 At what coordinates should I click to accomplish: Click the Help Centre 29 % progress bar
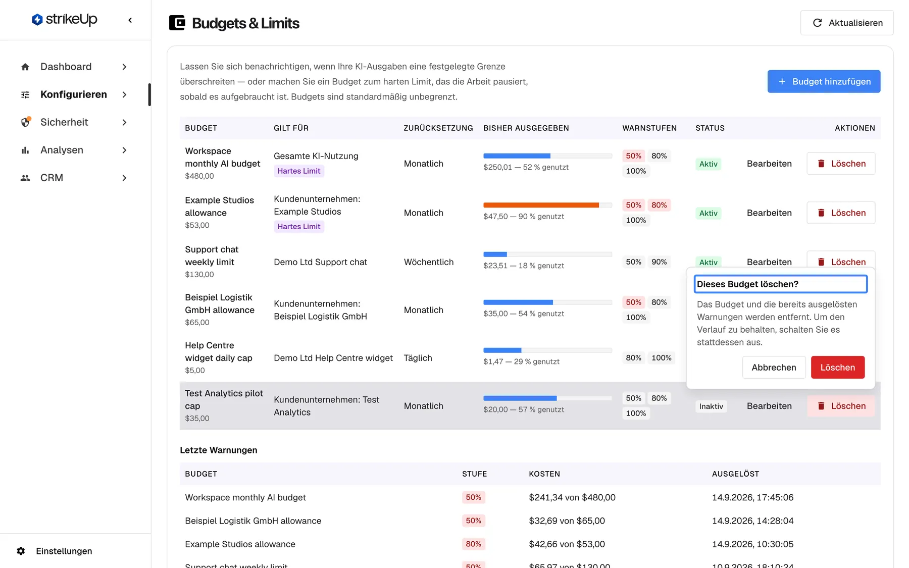547,350
